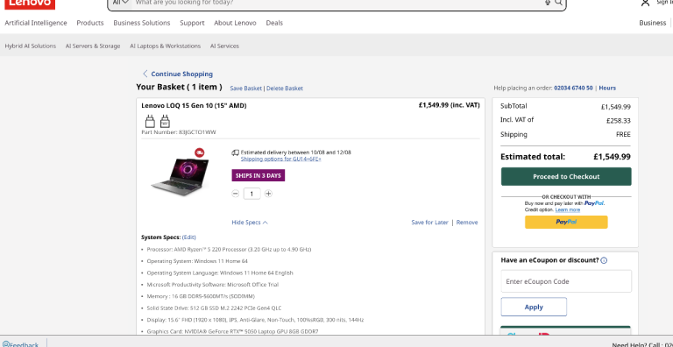This screenshot has height=347, width=673.
Task: Click the main search input field
Action: 336,3
